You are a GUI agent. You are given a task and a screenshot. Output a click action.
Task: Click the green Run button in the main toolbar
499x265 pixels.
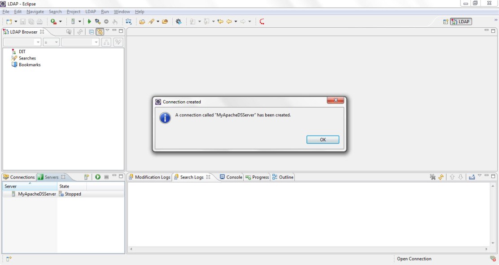pyautogui.click(x=89, y=21)
